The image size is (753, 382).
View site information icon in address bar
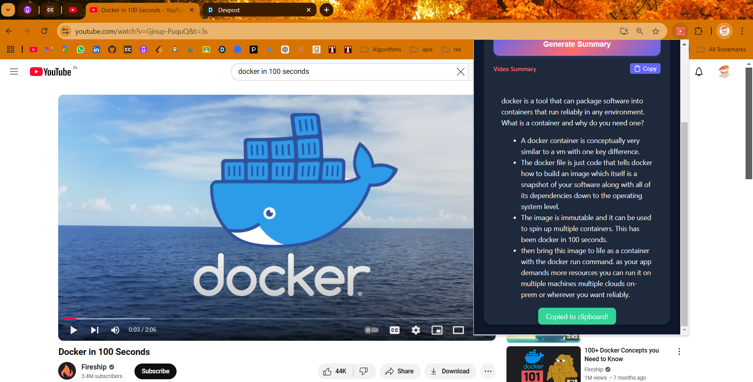65,31
